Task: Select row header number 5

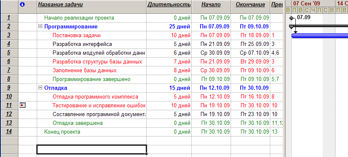Action: pos(9,53)
